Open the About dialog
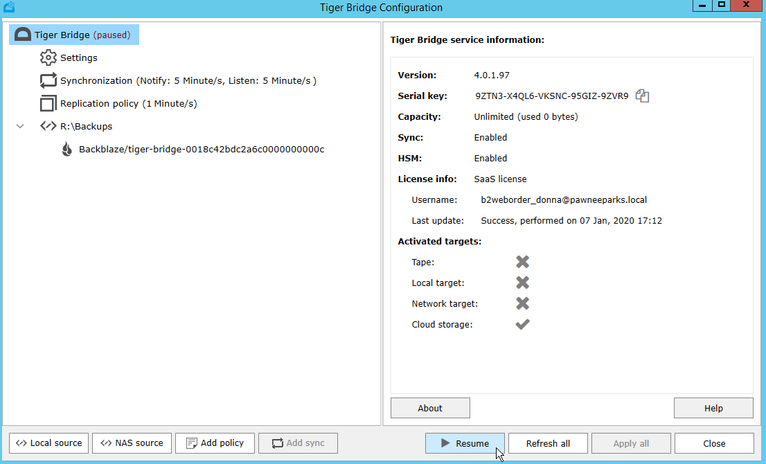Viewport: 766px width, 464px height. point(430,408)
